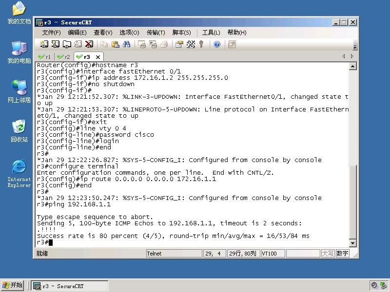Click the Disconnect icon with red X
The width and height of the screenshot is (390, 292).
tap(89, 44)
